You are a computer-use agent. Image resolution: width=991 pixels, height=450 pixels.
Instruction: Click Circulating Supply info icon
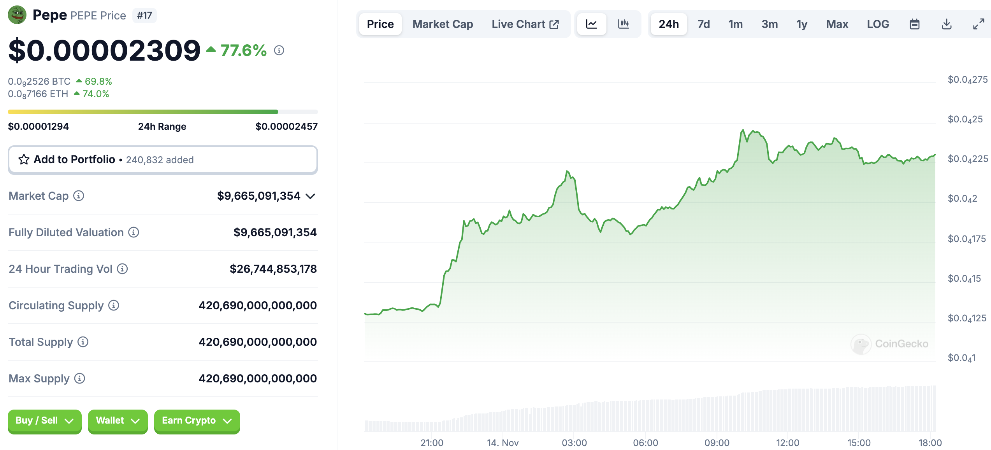tap(114, 305)
